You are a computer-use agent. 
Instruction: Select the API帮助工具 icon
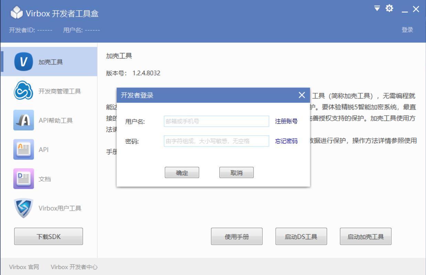23,120
